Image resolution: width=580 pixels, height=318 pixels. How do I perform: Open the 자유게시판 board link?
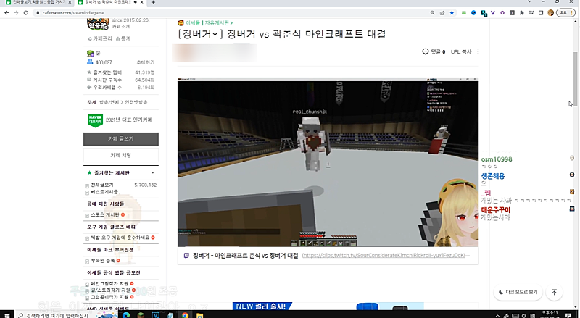coord(219,23)
